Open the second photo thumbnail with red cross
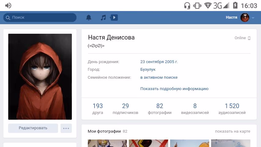 click(x=149, y=143)
